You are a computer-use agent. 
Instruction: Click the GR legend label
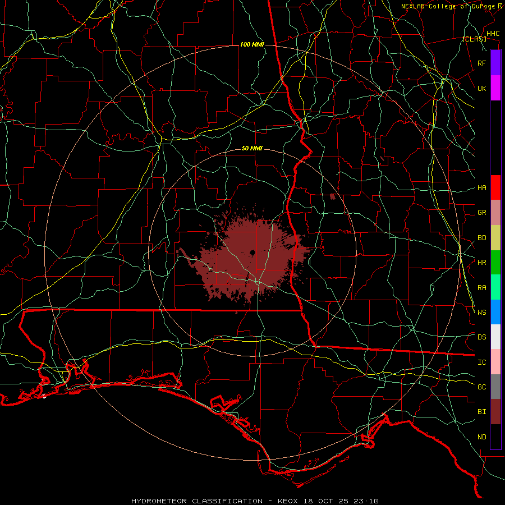(x=482, y=213)
